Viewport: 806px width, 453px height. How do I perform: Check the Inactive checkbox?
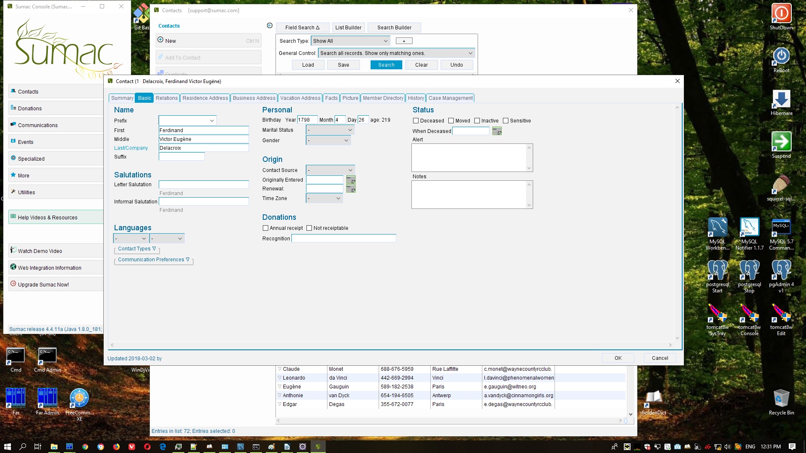(477, 121)
